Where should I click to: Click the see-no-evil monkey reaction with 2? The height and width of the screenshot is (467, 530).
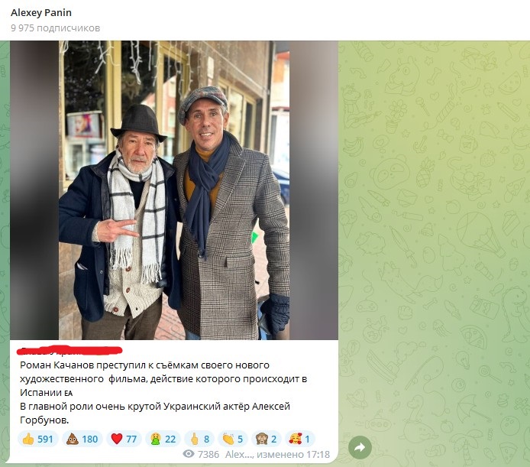[267, 439]
